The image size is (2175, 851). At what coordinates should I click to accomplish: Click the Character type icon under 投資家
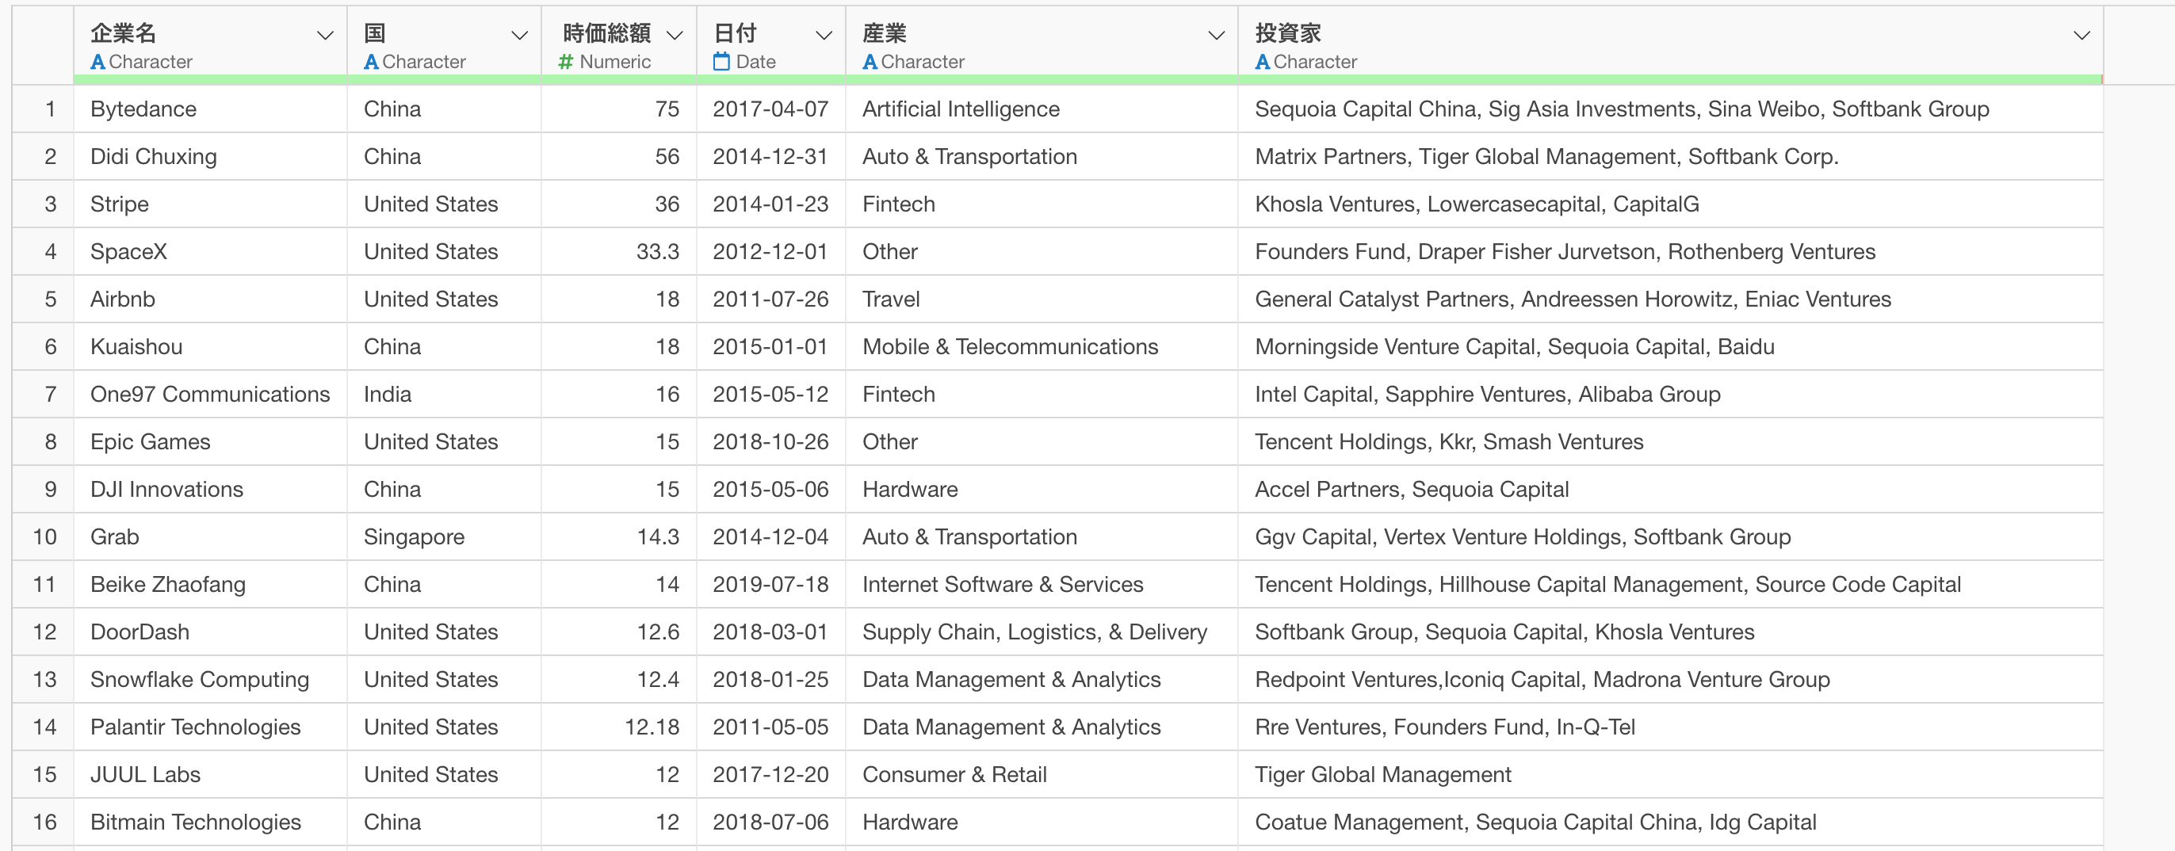(x=1262, y=62)
